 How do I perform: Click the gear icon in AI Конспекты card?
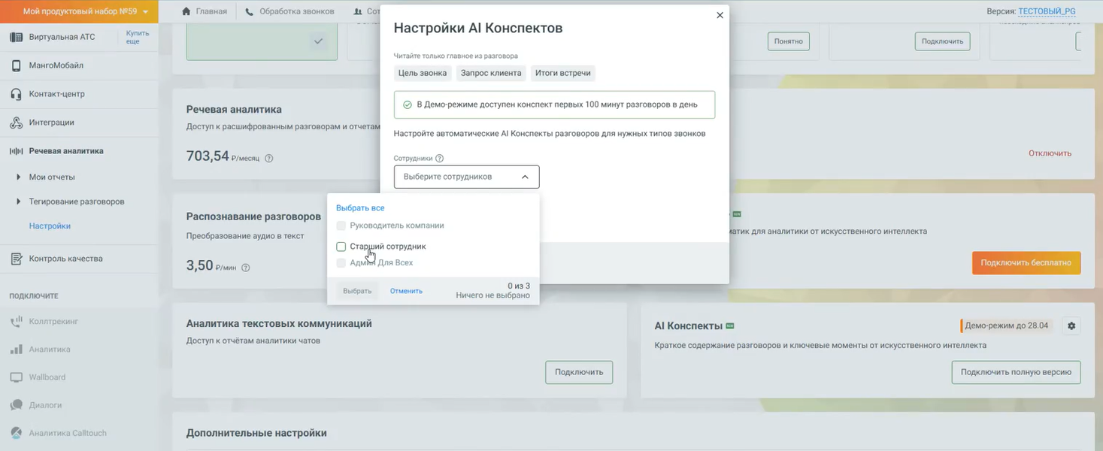[x=1071, y=326]
